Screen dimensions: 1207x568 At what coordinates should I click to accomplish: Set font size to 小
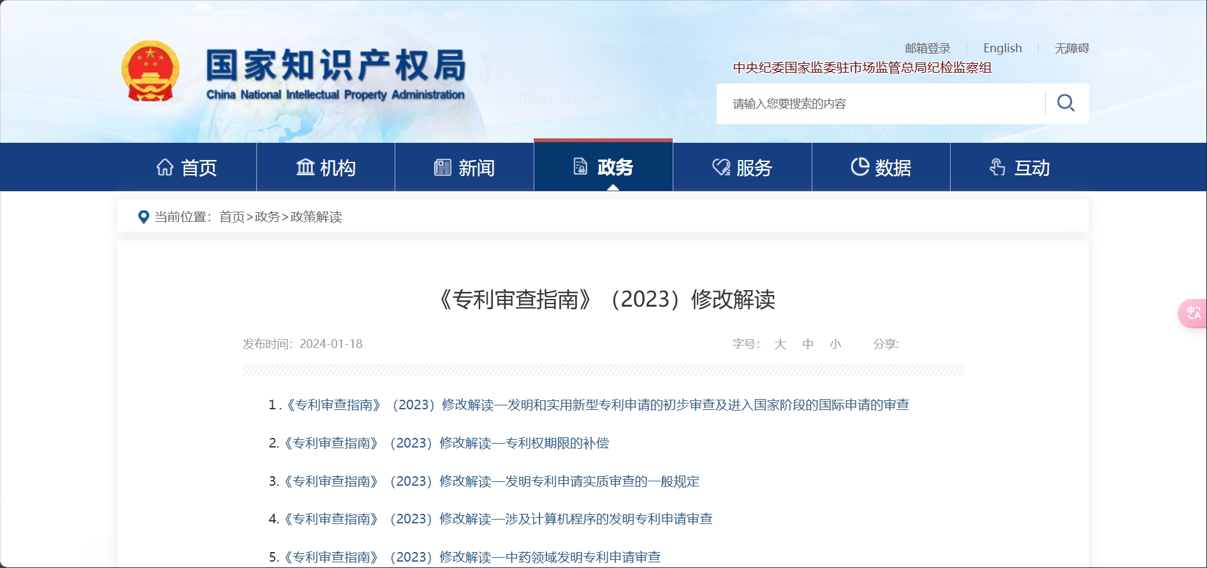click(835, 344)
